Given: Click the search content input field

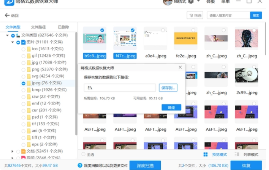Looking at the screenshot, I should tap(229, 16).
